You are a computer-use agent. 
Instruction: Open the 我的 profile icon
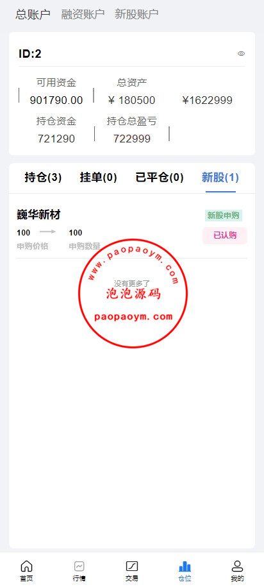pyautogui.click(x=238, y=566)
